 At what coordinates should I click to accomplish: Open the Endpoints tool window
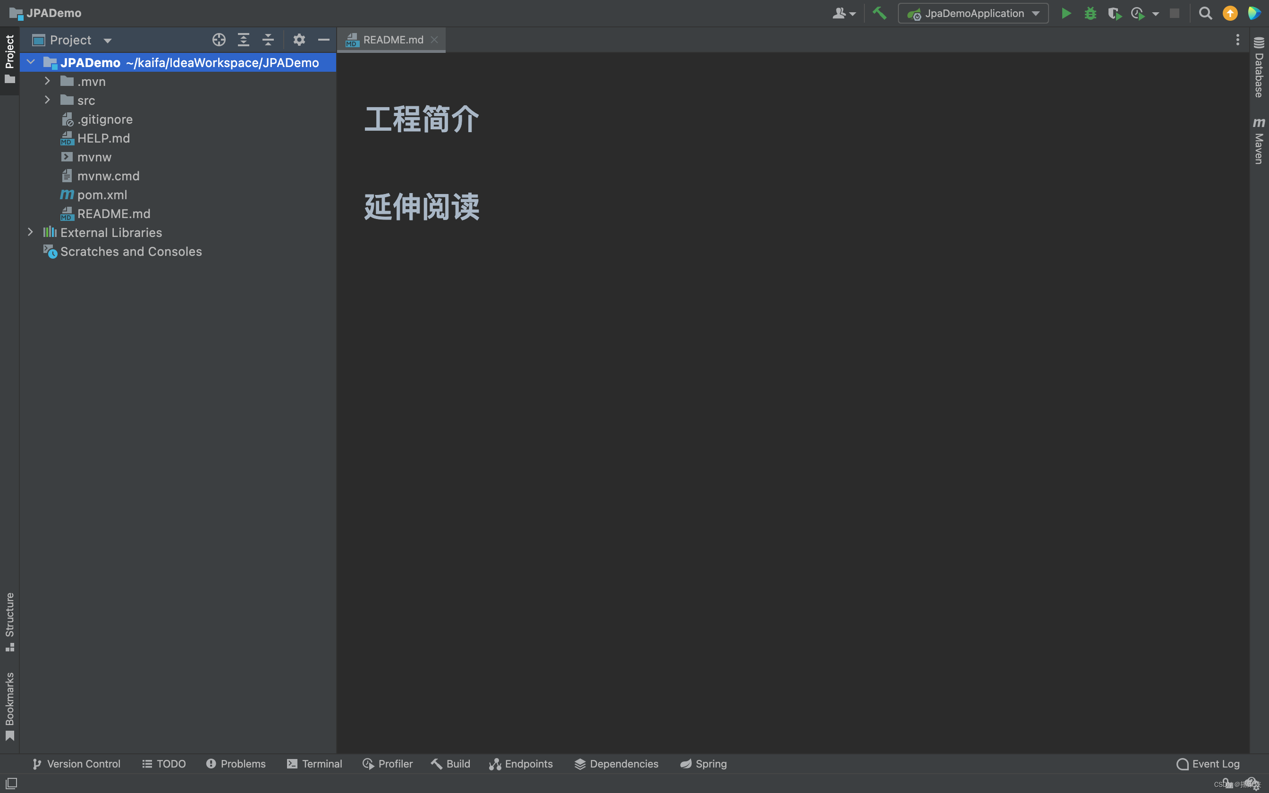(521, 764)
